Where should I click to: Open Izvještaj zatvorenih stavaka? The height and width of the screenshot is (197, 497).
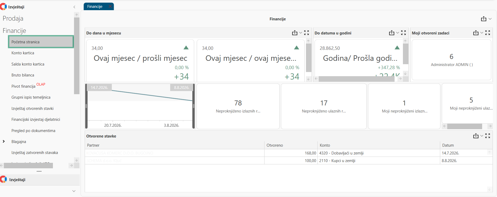pyautogui.click(x=35, y=153)
